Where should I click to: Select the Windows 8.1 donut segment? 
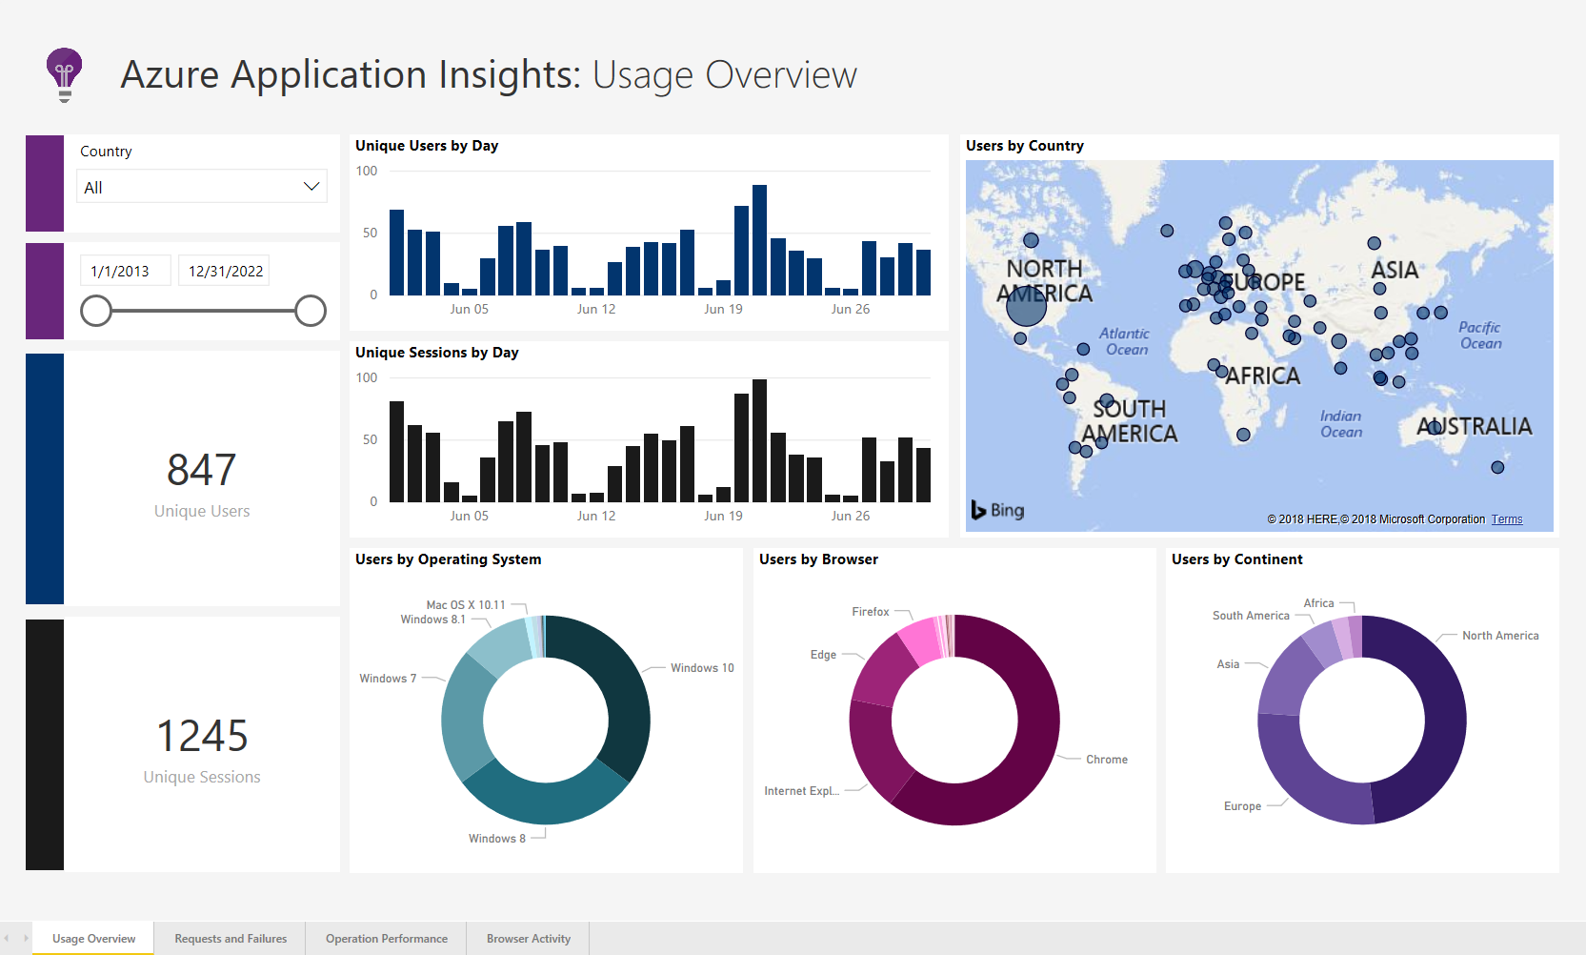coord(500,644)
